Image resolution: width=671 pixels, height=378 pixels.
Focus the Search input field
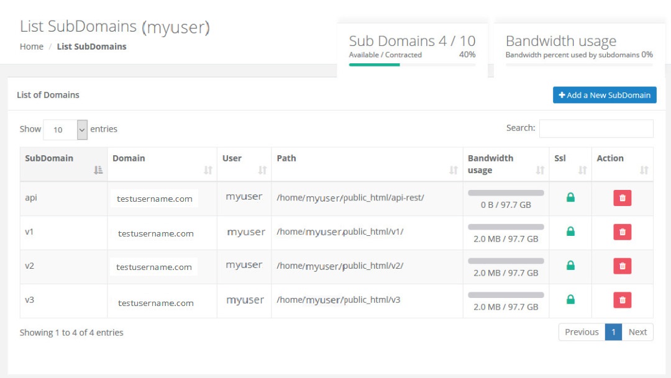(596, 128)
